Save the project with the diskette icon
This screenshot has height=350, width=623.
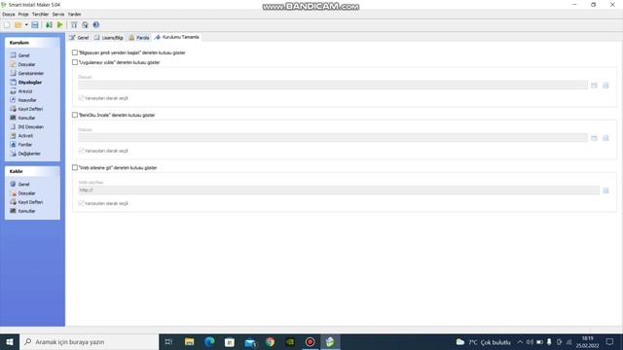(x=35, y=25)
